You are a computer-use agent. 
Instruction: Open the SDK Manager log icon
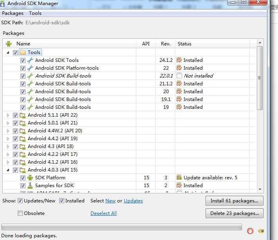pos(261,231)
